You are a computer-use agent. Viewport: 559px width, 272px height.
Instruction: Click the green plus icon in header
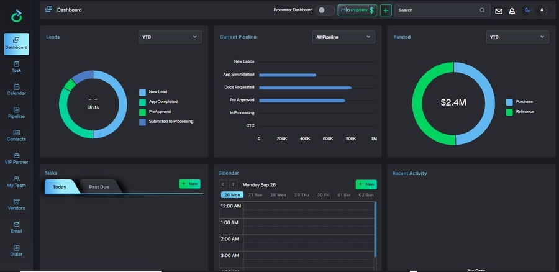[x=386, y=11]
